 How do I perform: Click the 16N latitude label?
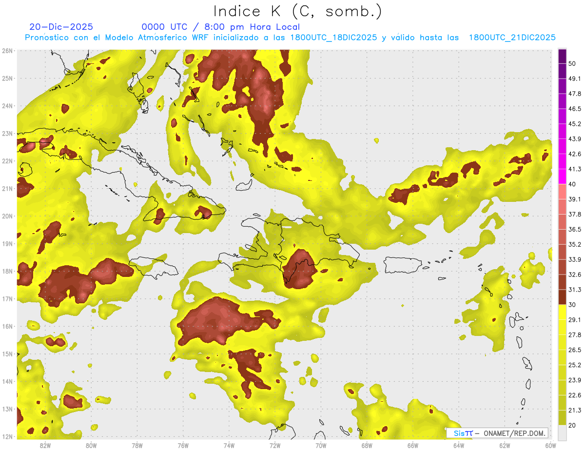coord(7,326)
